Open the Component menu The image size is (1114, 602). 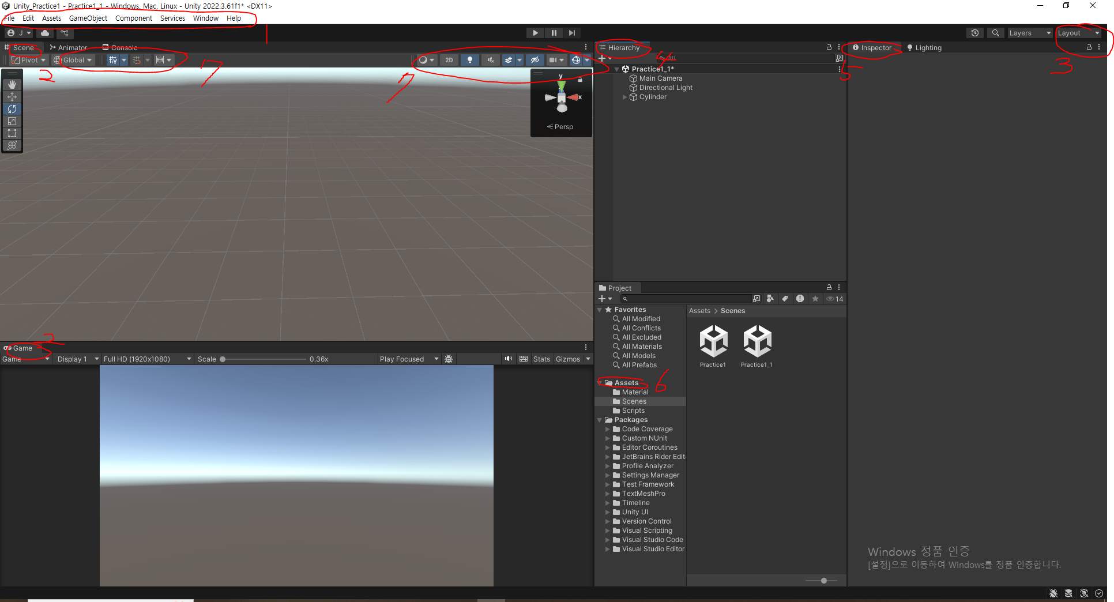[134, 18]
